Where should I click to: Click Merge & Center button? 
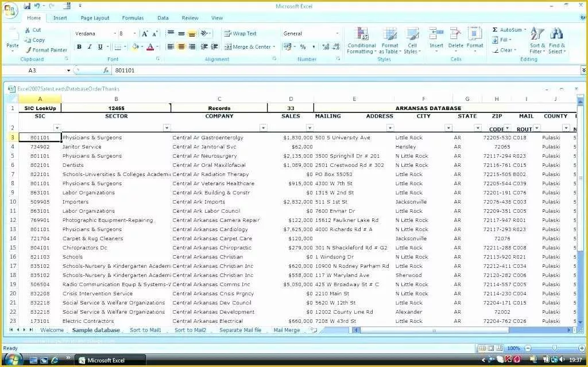pyautogui.click(x=250, y=47)
